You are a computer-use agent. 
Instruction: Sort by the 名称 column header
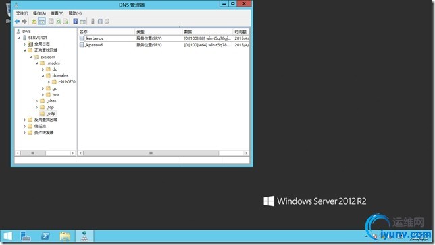[x=106, y=32]
